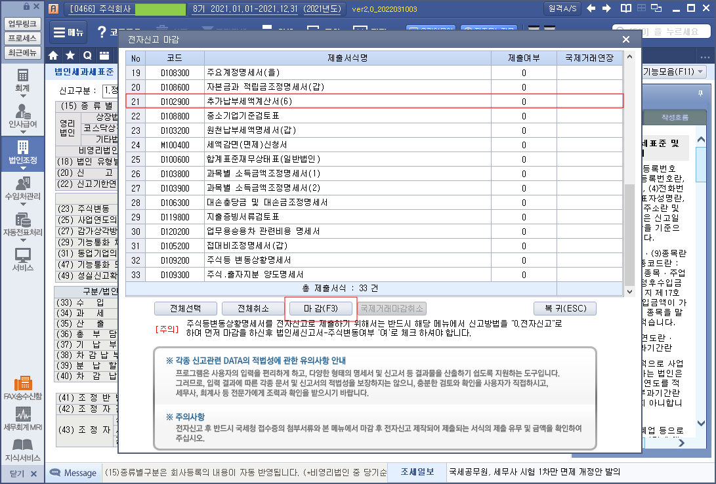Expand the 법인조정 sidebar arrow

tap(23, 169)
